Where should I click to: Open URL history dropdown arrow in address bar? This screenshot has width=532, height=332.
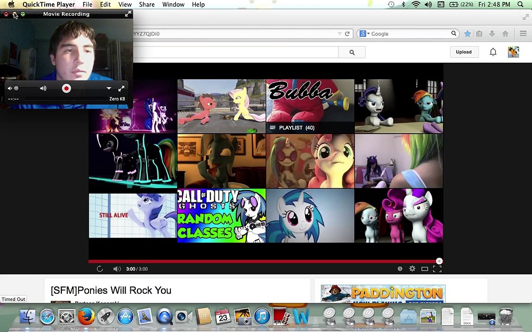[x=339, y=34]
